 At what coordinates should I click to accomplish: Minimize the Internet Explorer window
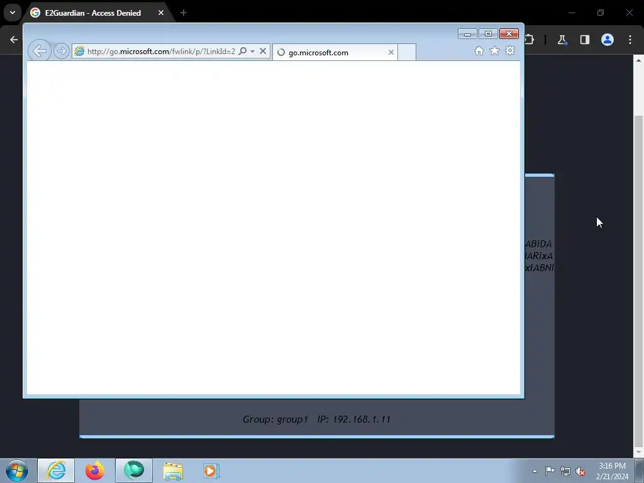pyautogui.click(x=467, y=34)
